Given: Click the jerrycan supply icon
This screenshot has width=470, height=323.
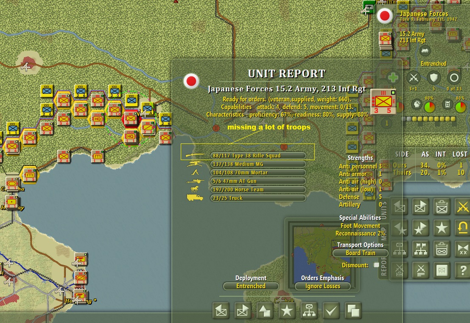Looking at the screenshot, I should click(x=447, y=105).
